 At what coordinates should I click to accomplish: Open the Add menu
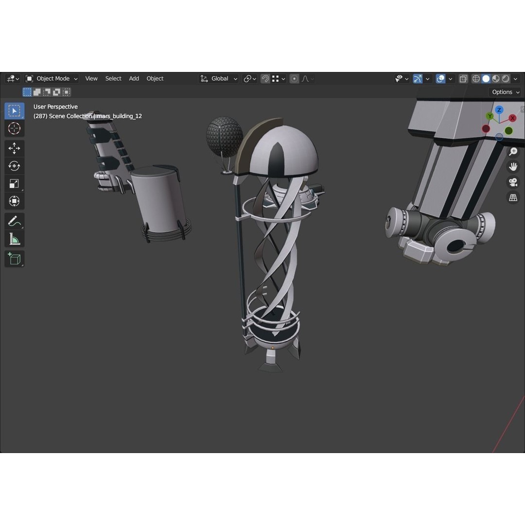(x=134, y=79)
